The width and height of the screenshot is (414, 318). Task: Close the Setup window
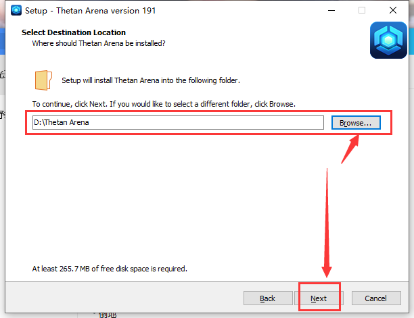pyautogui.click(x=393, y=10)
